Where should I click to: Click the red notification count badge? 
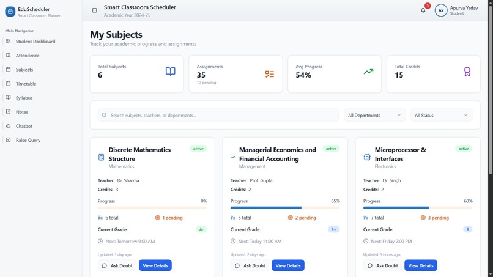(428, 6)
